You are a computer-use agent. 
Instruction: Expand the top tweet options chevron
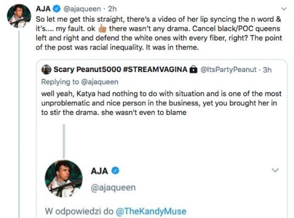tap(284, 9)
